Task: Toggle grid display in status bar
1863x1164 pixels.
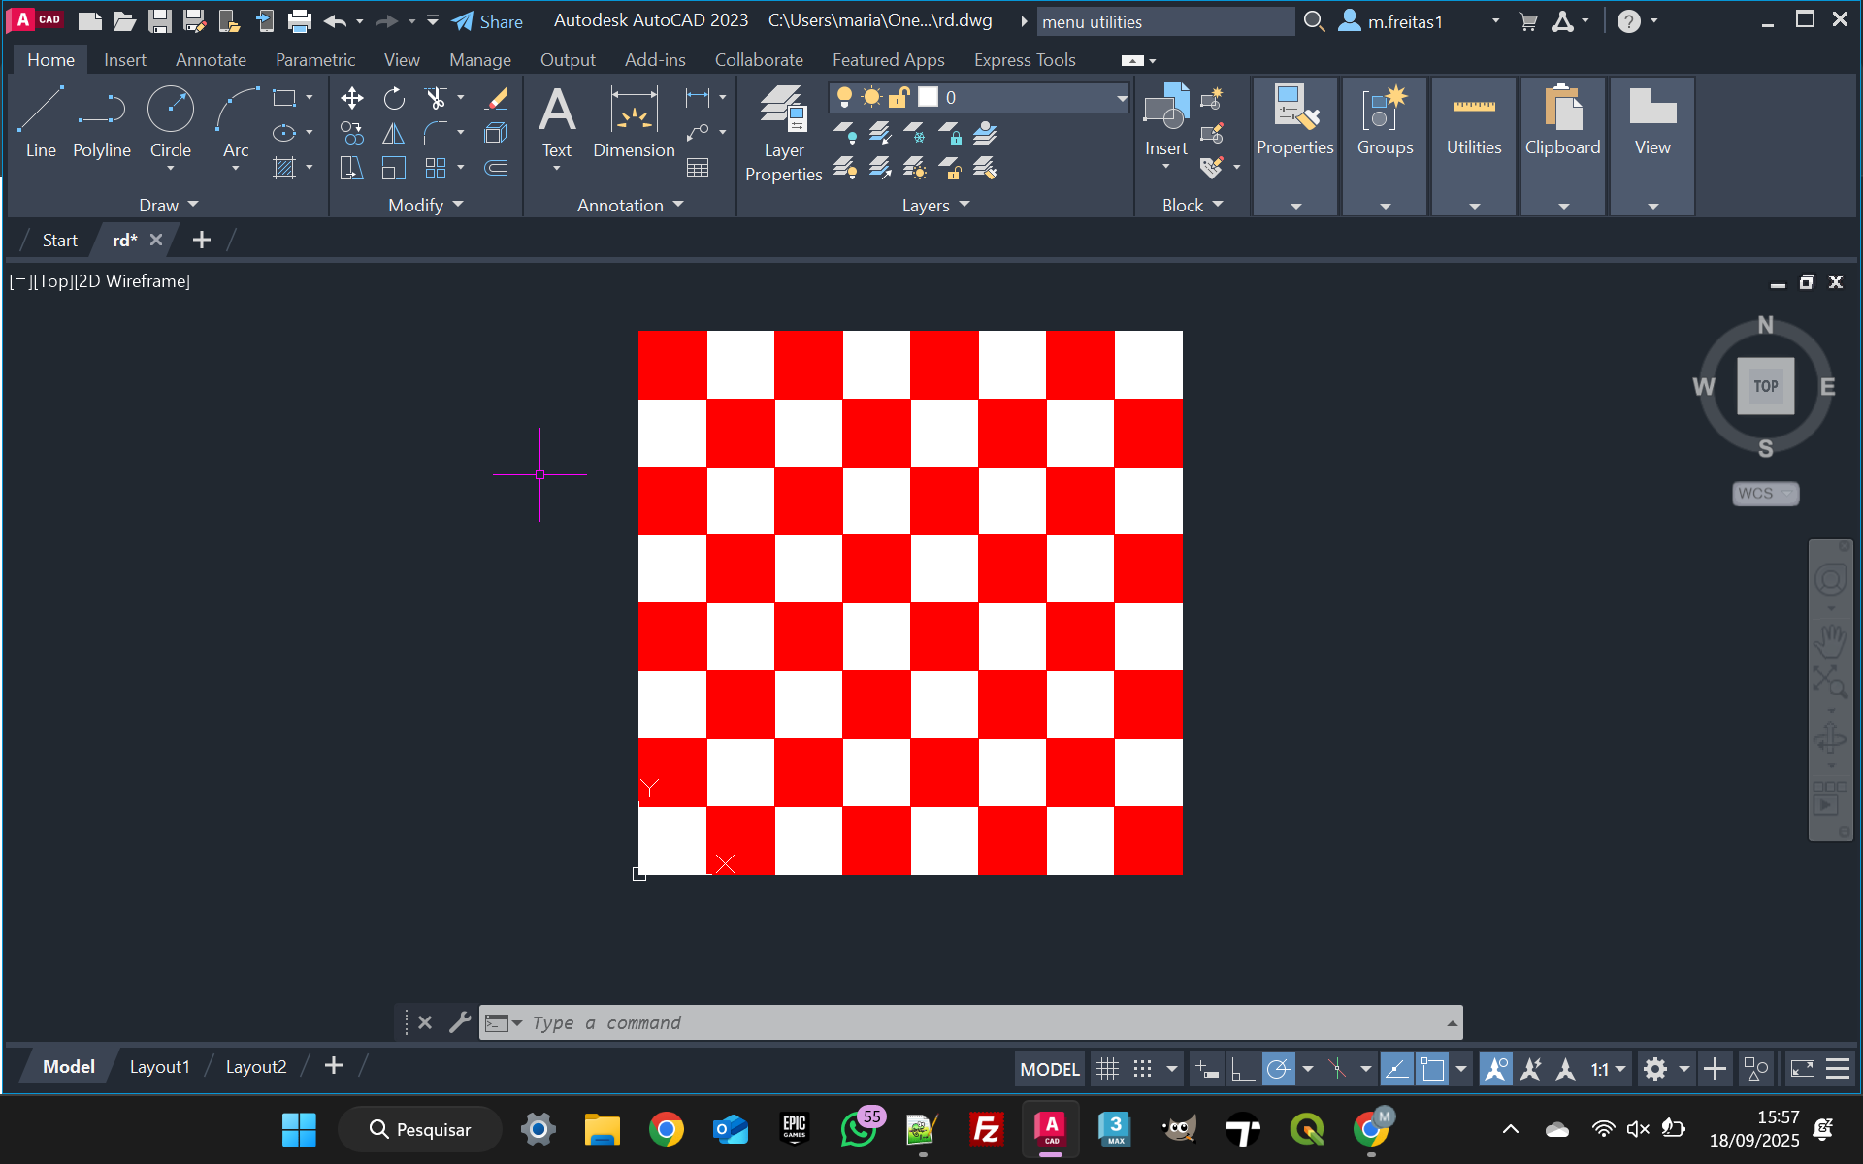Action: pyautogui.click(x=1107, y=1069)
